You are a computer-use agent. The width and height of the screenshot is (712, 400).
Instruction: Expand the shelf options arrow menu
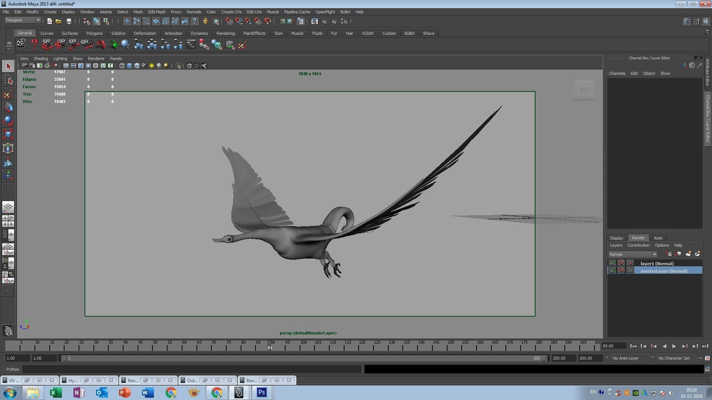(x=9, y=49)
